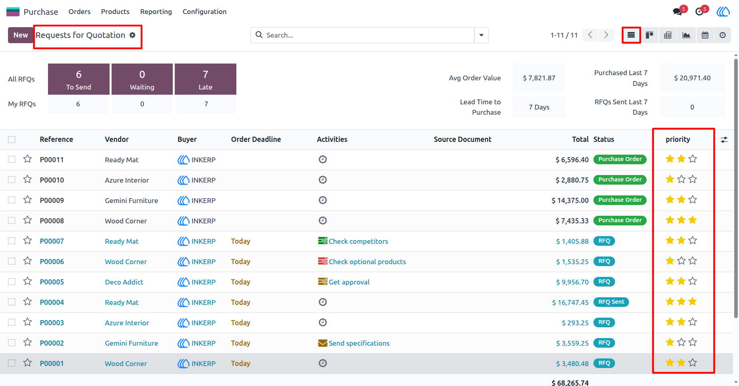This screenshot has width=739, height=386.
Task: Filter My RFQs by the Waiting count 0
Action: 142,104
